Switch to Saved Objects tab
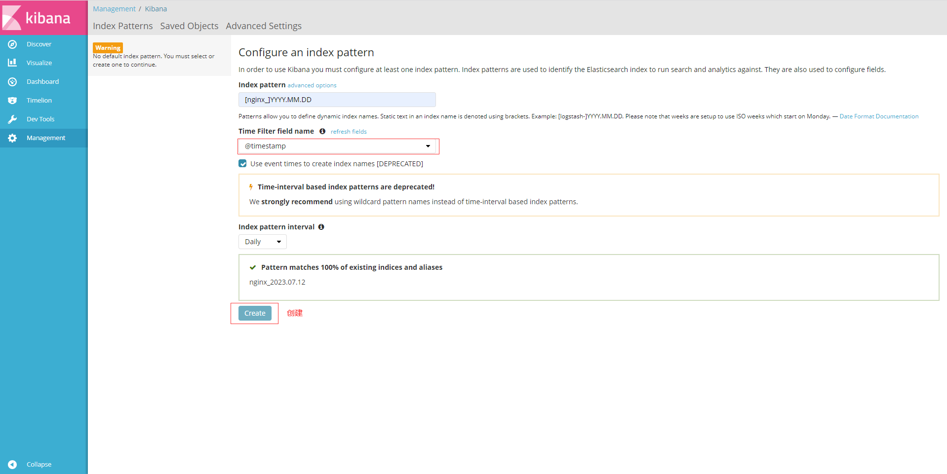Image resolution: width=947 pixels, height=474 pixels. click(x=189, y=26)
